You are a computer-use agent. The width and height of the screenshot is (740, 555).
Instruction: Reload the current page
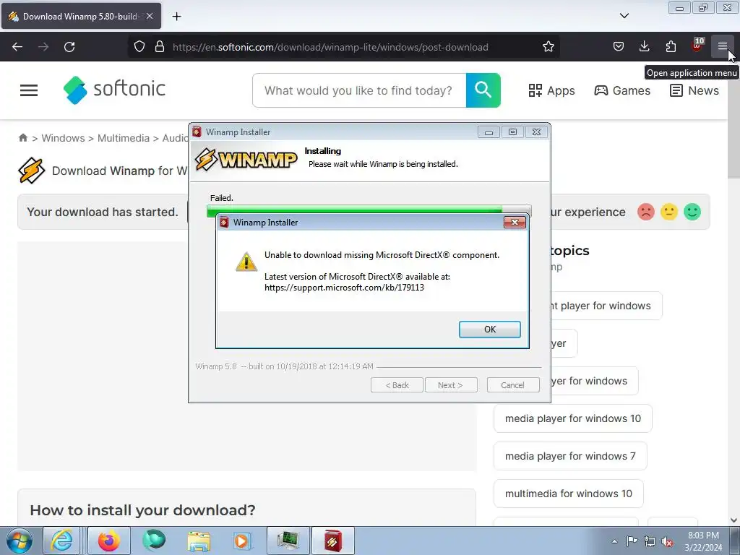click(69, 47)
